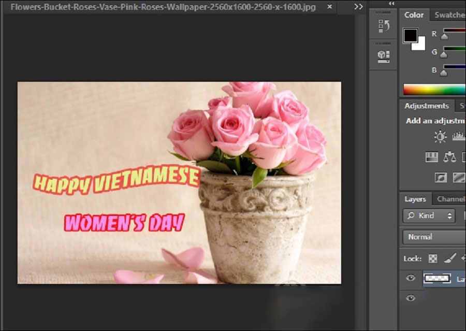Expand hidden document tabs with double chevron
The height and width of the screenshot is (331, 466).
358,7
